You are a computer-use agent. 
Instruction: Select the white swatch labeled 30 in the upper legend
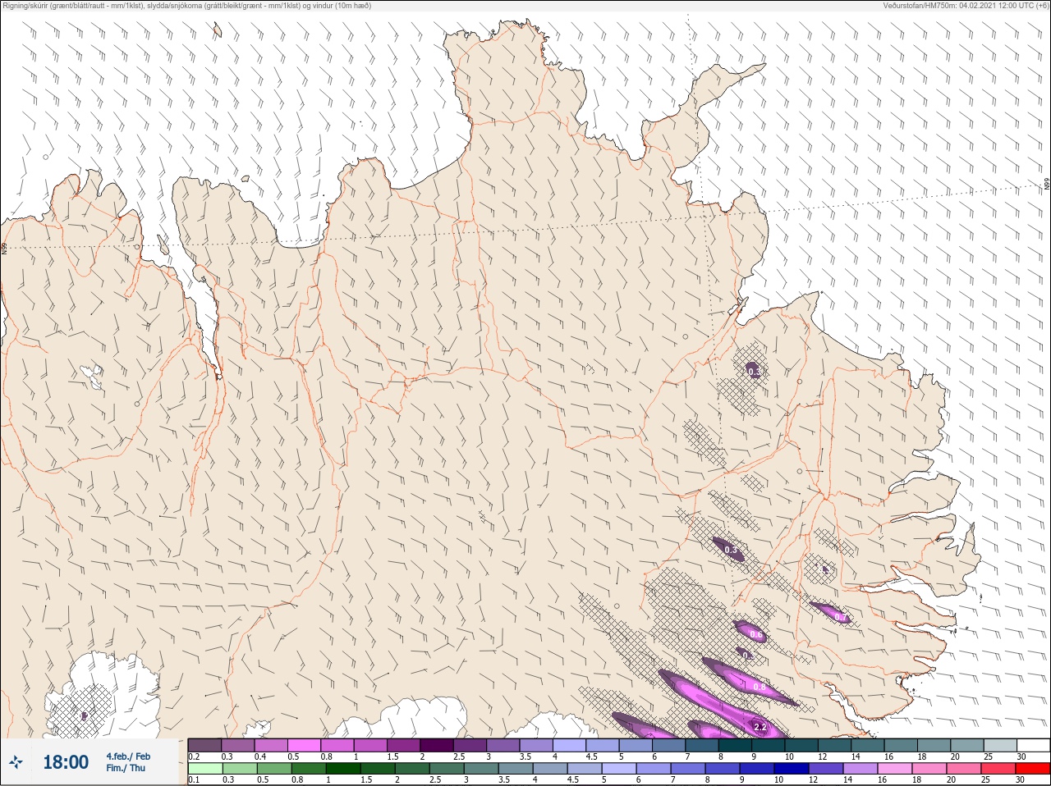coord(1033,745)
